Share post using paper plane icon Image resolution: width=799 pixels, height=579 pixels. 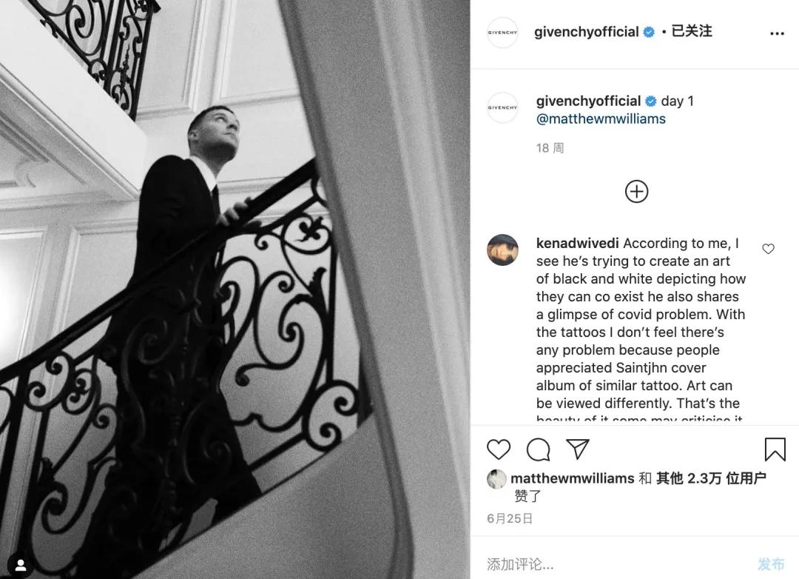(578, 449)
